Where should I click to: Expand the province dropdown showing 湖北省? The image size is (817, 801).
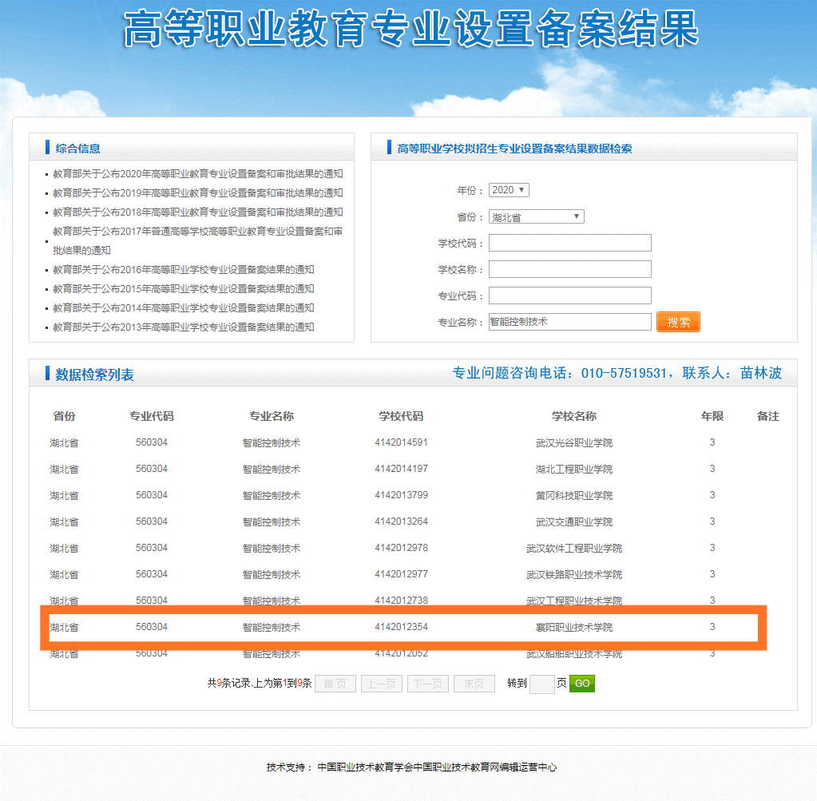pyautogui.click(x=536, y=216)
